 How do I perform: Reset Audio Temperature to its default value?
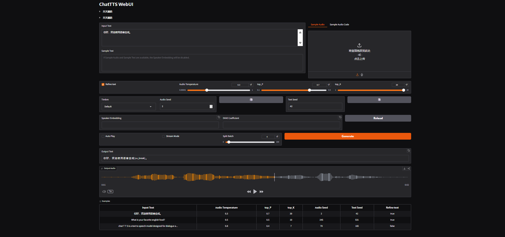click(251, 85)
